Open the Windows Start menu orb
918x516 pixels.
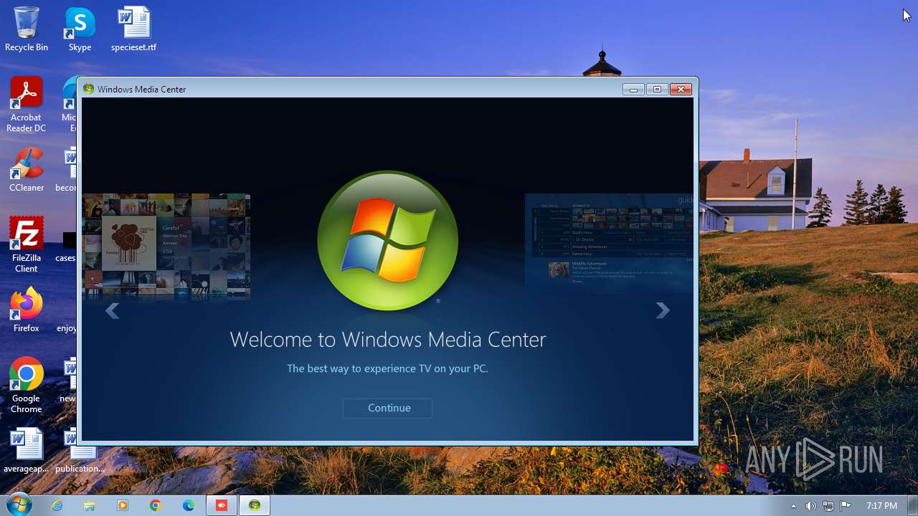click(19, 505)
